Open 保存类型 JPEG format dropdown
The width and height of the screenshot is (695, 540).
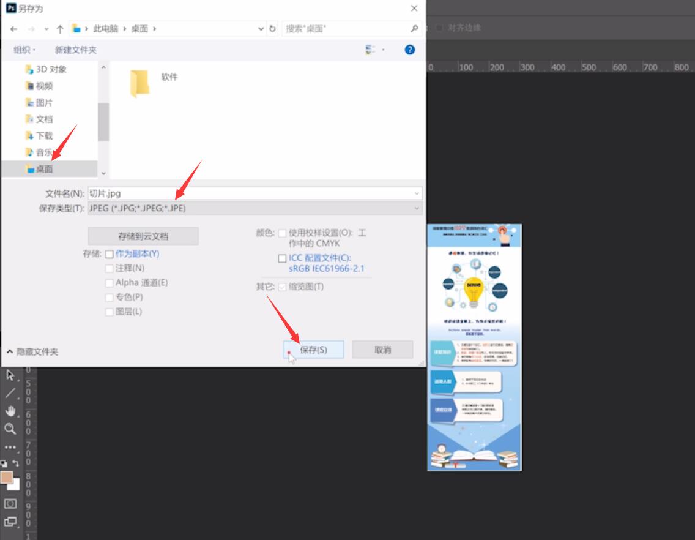point(255,208)
